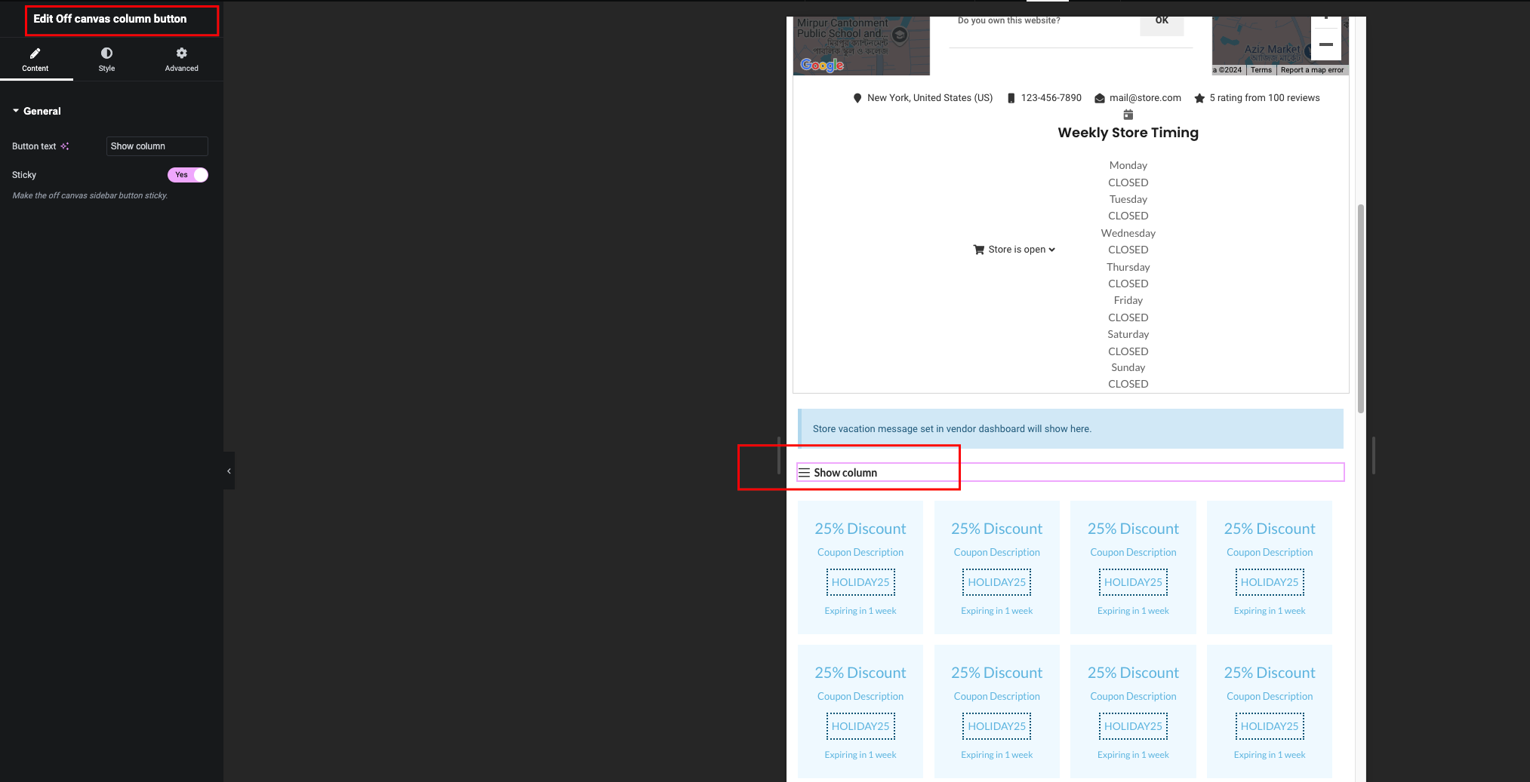This screenshot has width=1530, height=782.
Task: Click the store vacation message notice
Action: [x=1071, y=429]
